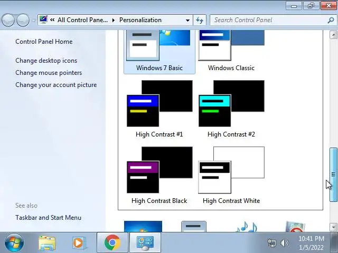Open Desktop Background icon at bottom
This screenshot has width=338, height=253.
tap(143, 226)
